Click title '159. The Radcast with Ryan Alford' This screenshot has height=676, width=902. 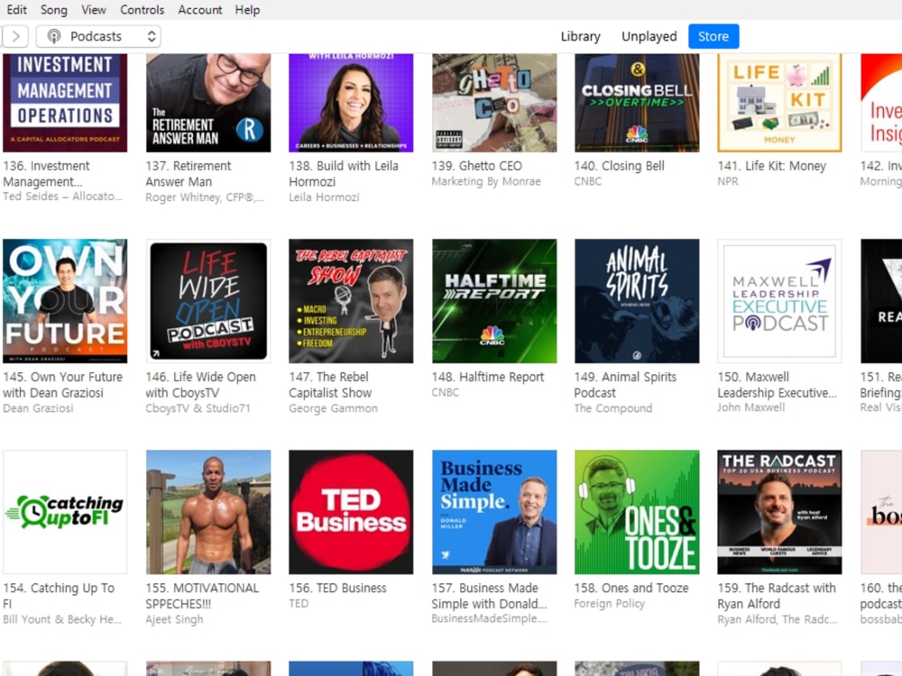(777, 596)
